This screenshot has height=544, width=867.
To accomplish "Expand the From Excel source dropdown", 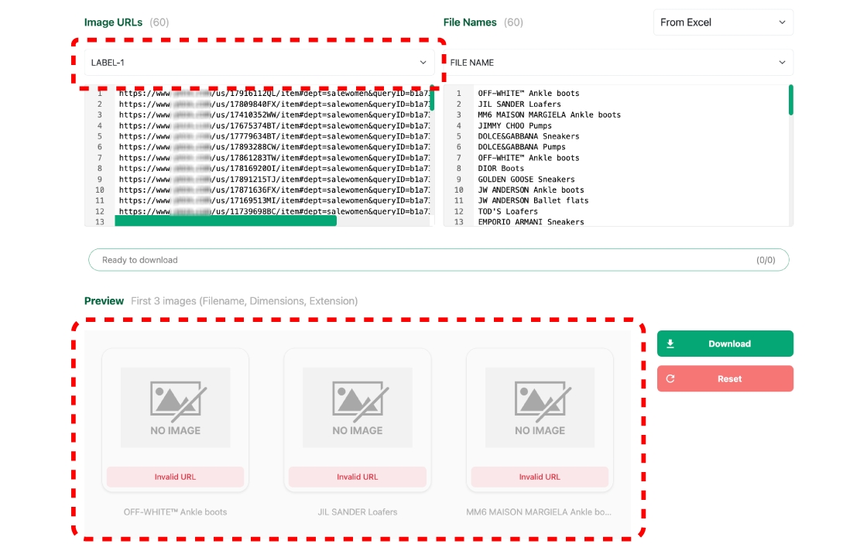I will pos(723,22).
